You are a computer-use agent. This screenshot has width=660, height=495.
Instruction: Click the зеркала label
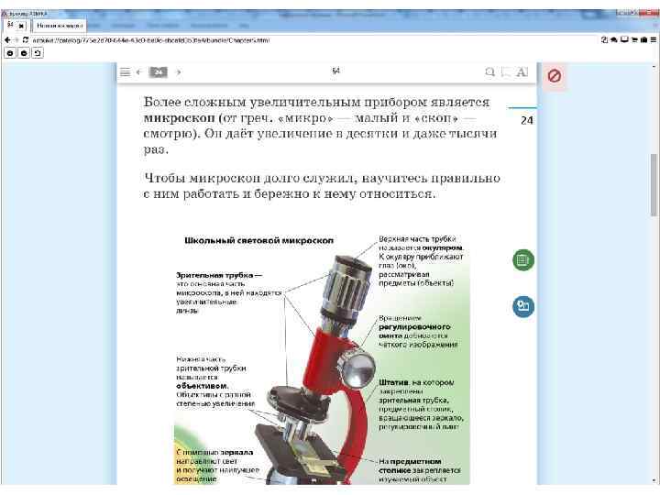tap(236, 453)
